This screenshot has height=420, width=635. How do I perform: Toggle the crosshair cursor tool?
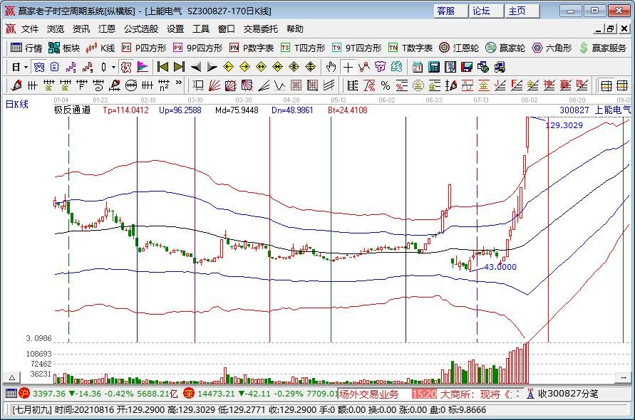(x=347, y=67)
